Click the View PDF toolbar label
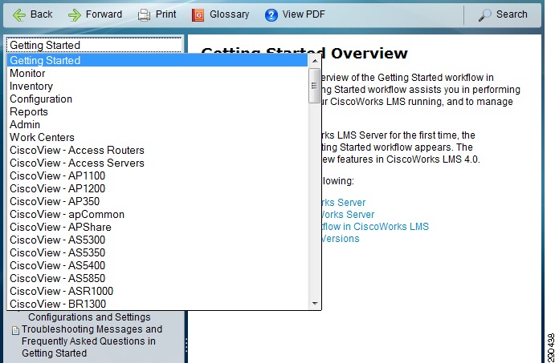The height and width of the screenshot is (363, 555). tap(304, 14)
